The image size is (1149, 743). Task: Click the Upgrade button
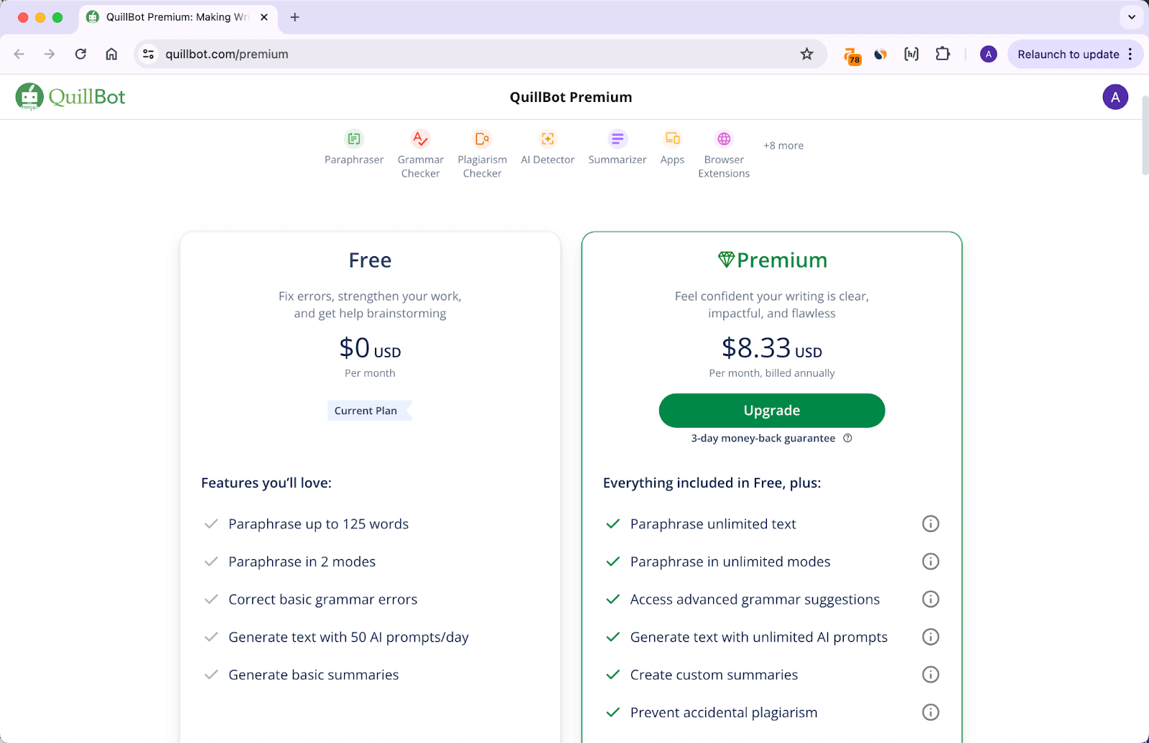(x=771, y=411)
